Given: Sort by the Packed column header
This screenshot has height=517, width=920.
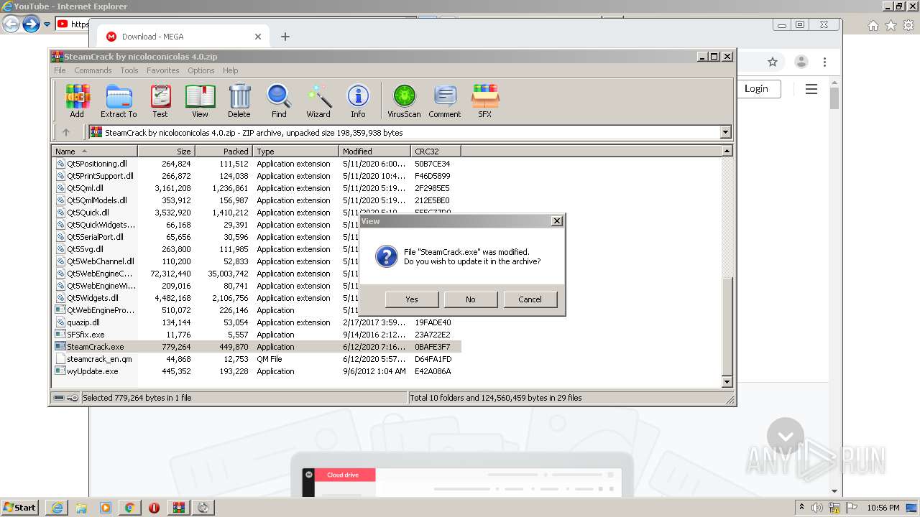Looking at the screenshot, I should click(x=224, y=152).
